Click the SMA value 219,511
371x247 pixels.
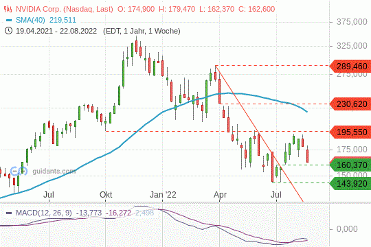[63, 21]
